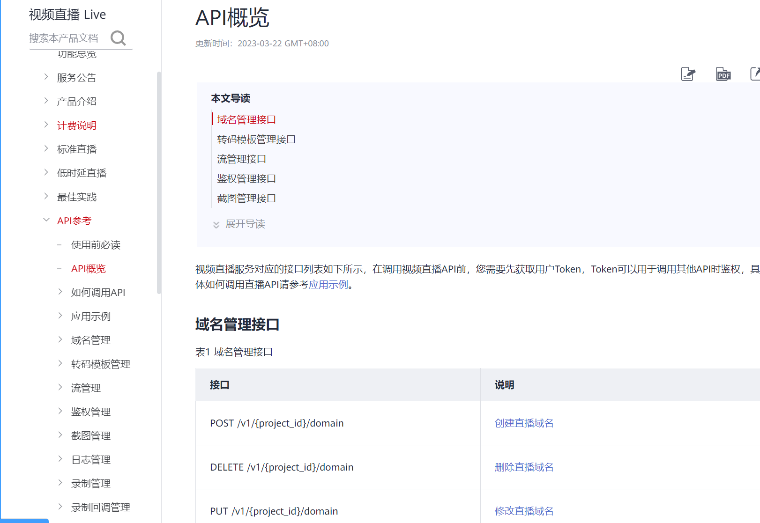The height and width of the screenshot is (523, 760).
Task: Open 产品介绍 in the sidebar
Action: [x=77, y=102]
